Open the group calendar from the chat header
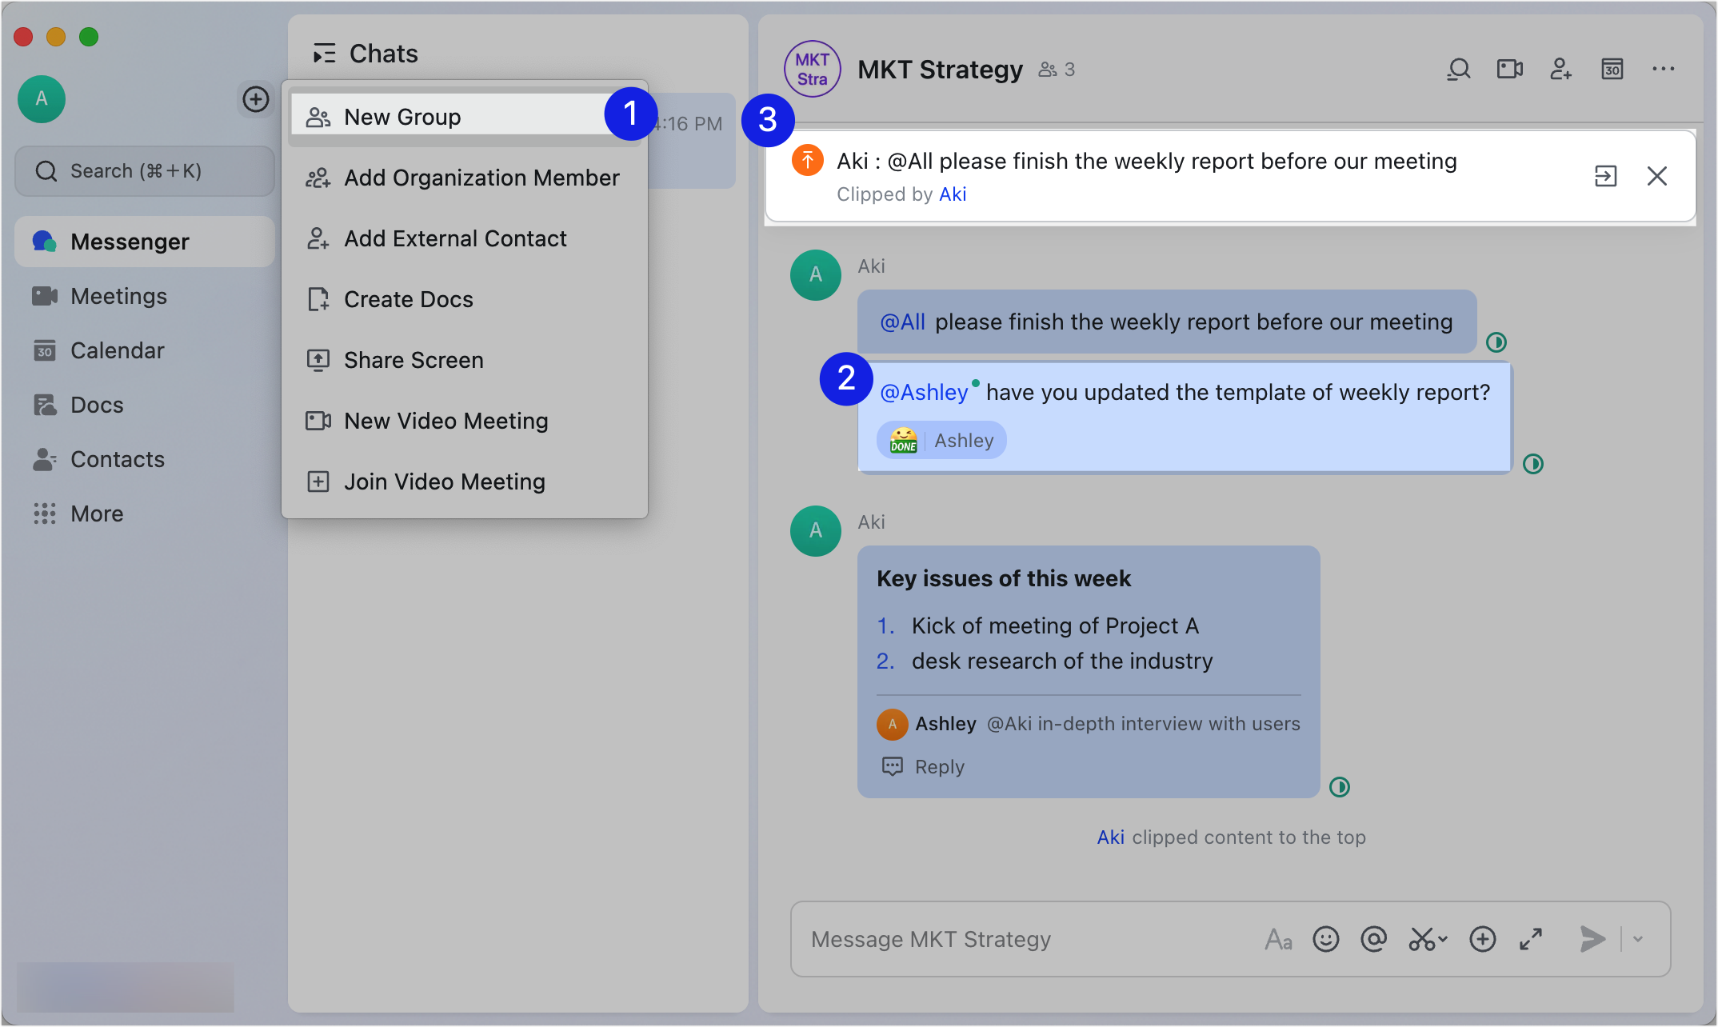The image size is (1718, 1027). (x=1612, y=70)
